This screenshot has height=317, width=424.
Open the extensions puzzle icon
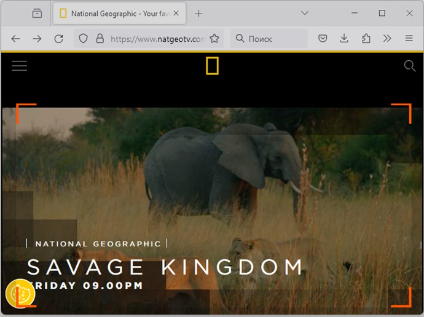pyautogui.click(x=366, y=38)
